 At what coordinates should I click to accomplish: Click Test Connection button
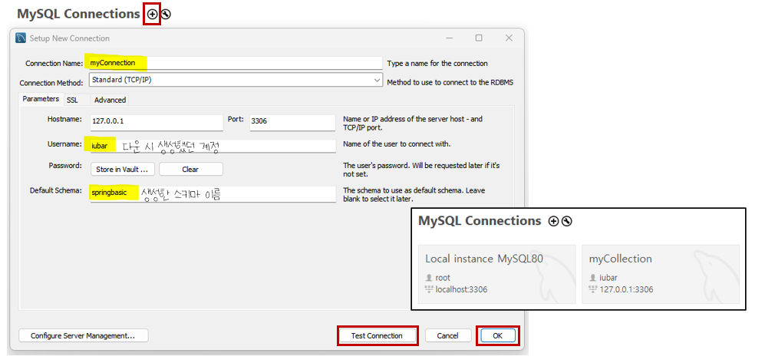(378, 335)
